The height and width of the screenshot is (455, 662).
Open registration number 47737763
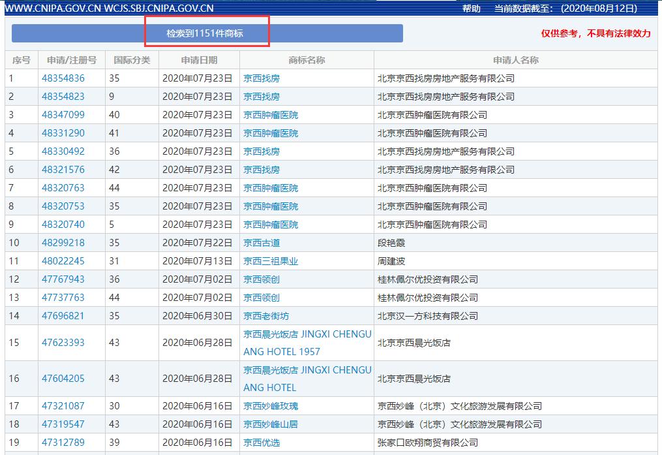(63, 298)
